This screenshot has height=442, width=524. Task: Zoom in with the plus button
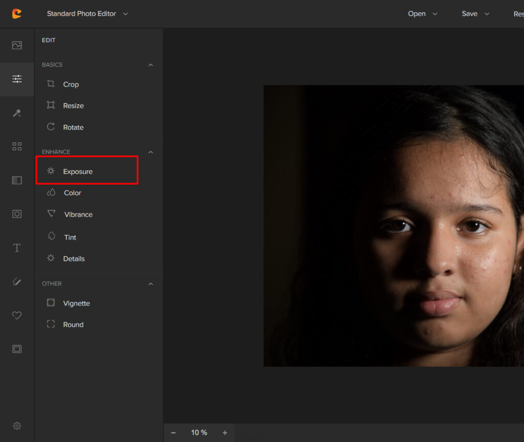coord(225,433)
